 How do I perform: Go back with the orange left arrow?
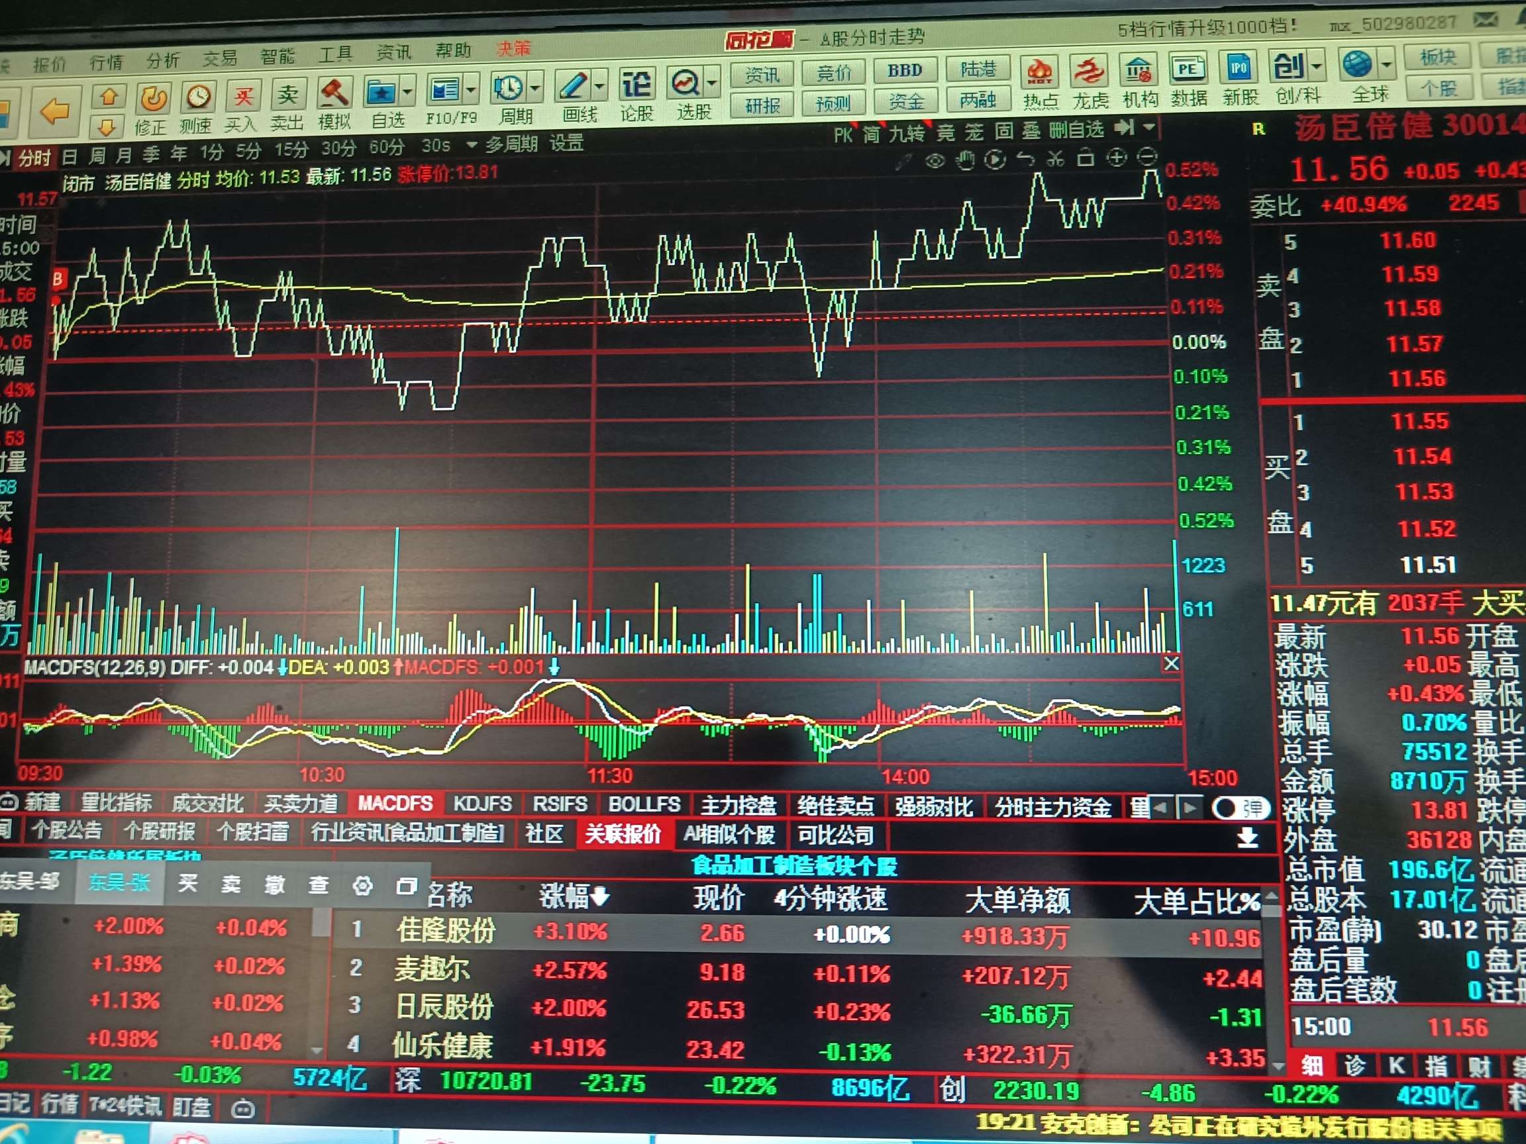click(x=55, y=111)
